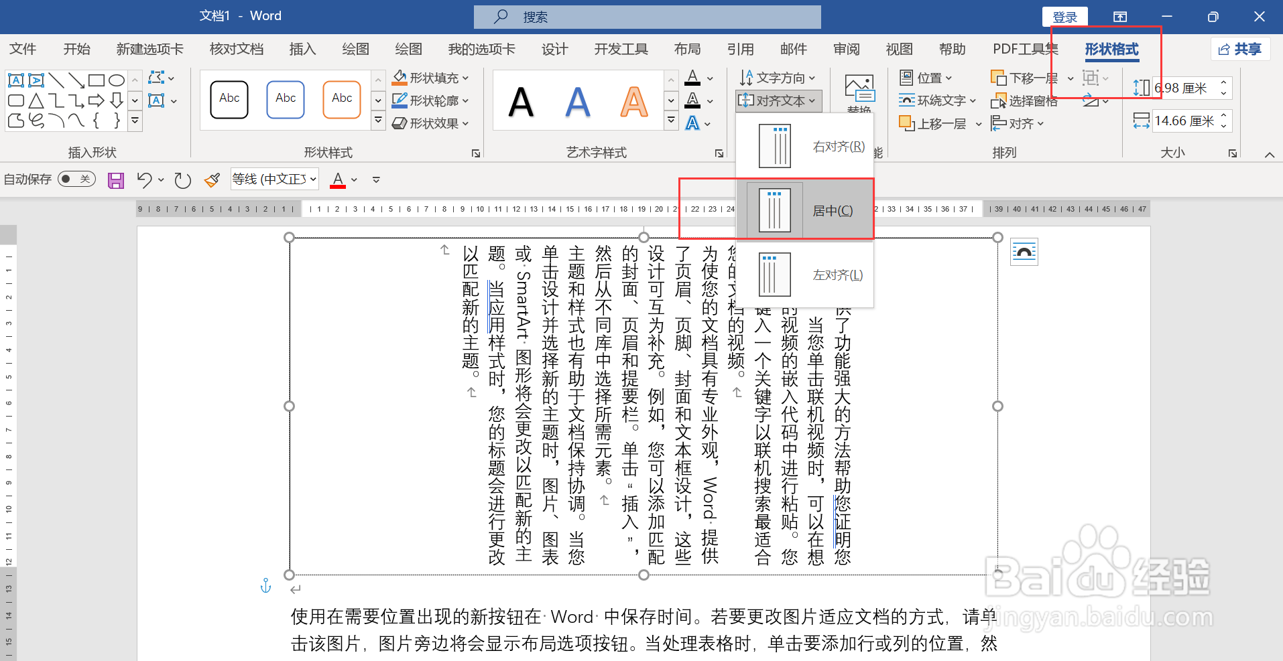Click the shape width input field

point(1184,121)
